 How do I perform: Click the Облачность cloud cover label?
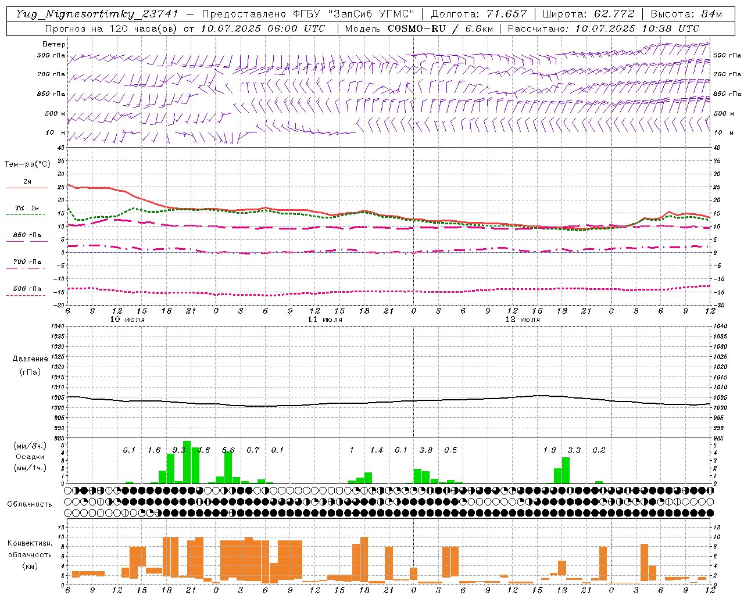click(30, 504)
